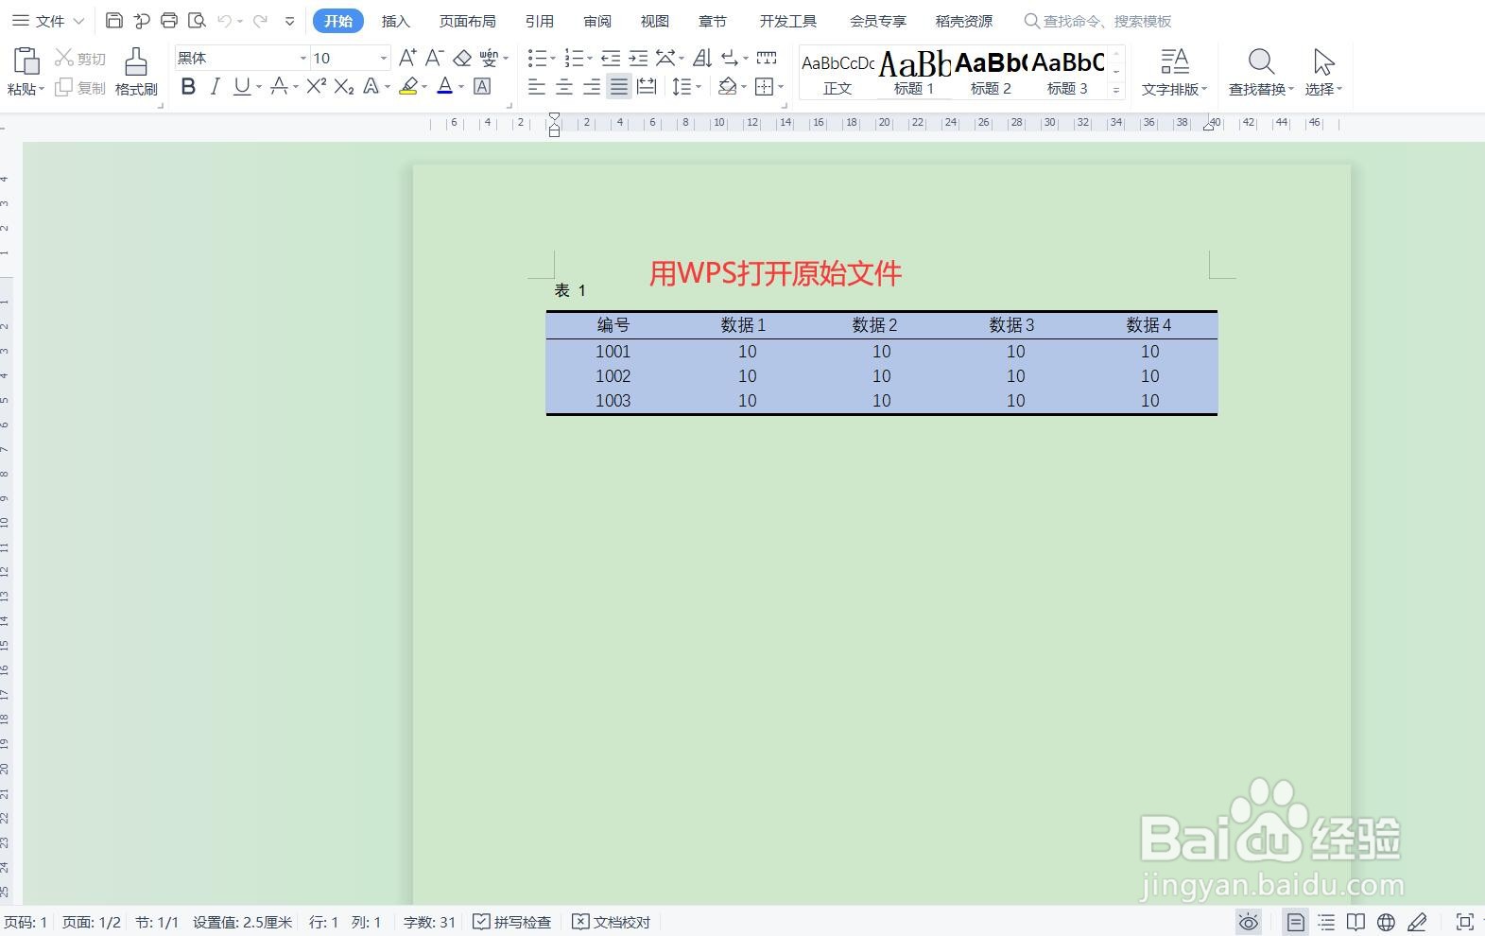Apply subscript X₂ formatting

344,87
